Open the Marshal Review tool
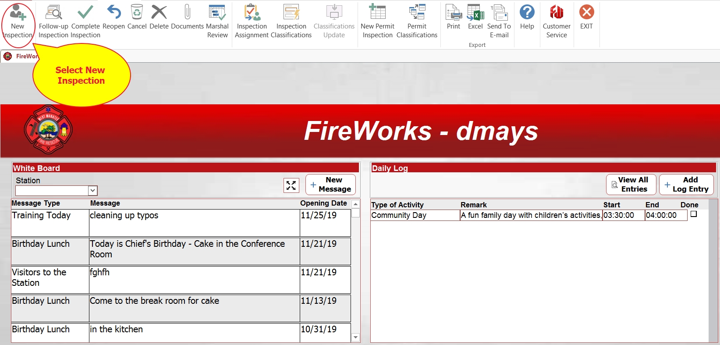The width and height of the screenshot is (720, 345). tap(217, 22)
